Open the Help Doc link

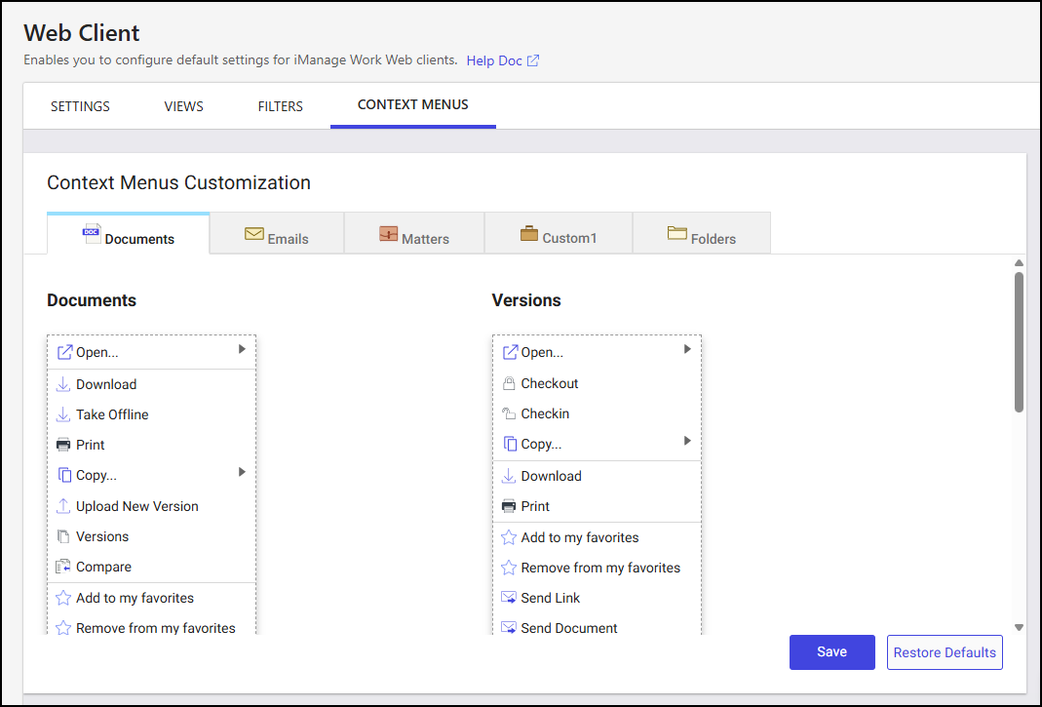click(494, 60)
